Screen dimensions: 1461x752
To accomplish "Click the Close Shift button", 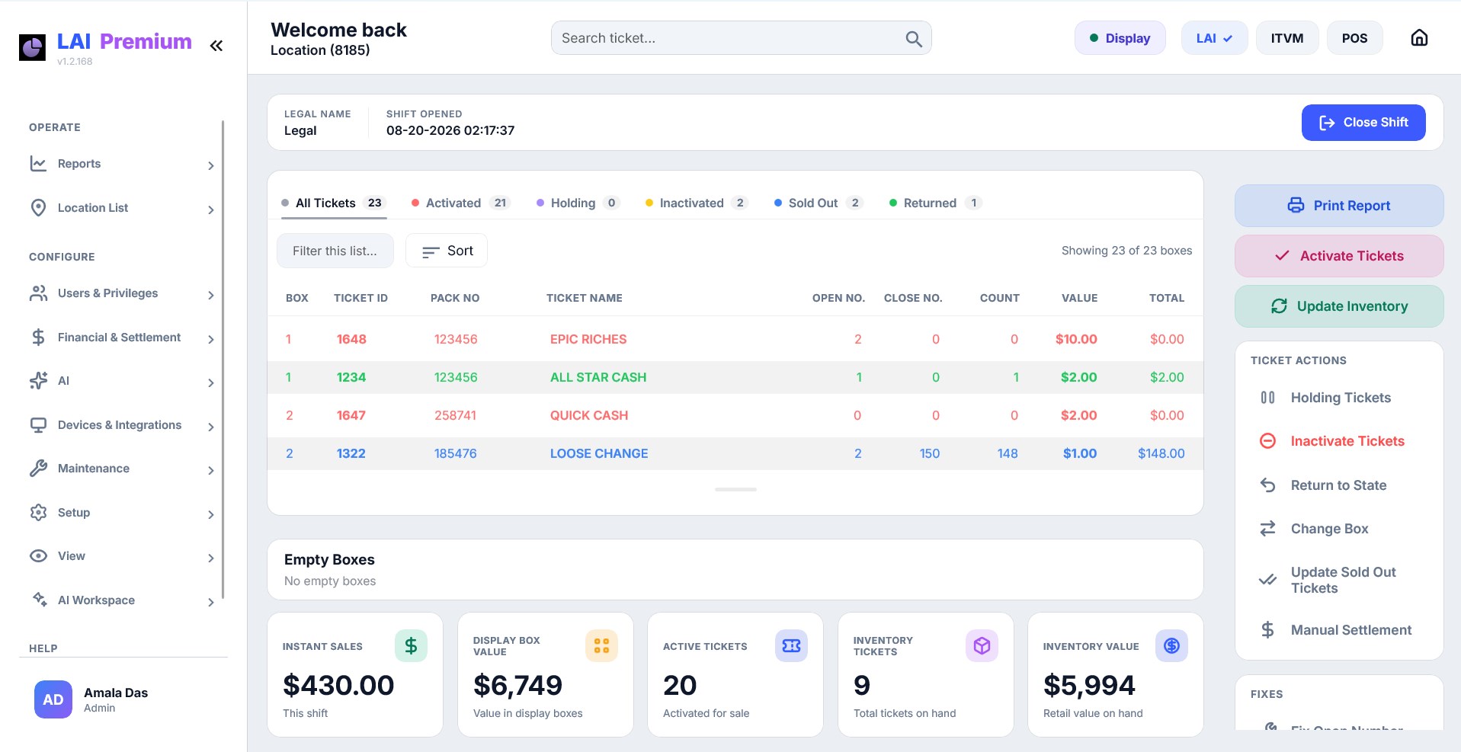I will (1363, 123).
